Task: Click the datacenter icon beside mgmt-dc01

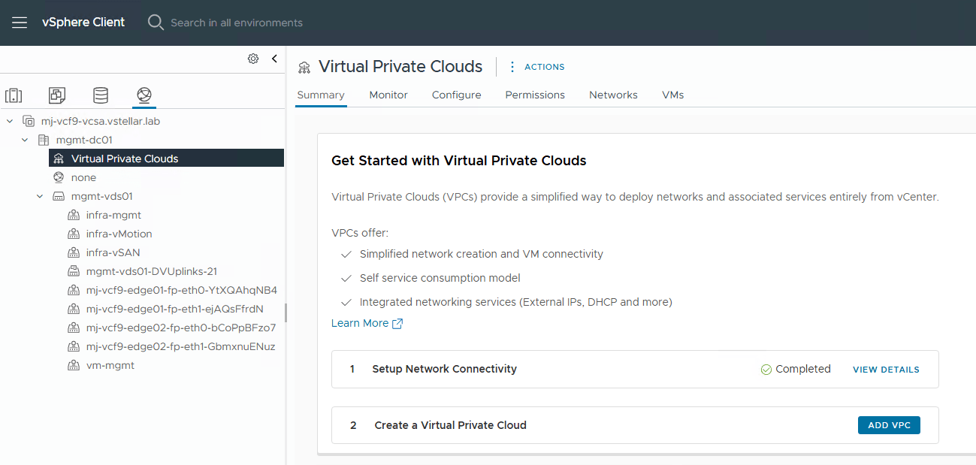Action: [x=44, y=140]
